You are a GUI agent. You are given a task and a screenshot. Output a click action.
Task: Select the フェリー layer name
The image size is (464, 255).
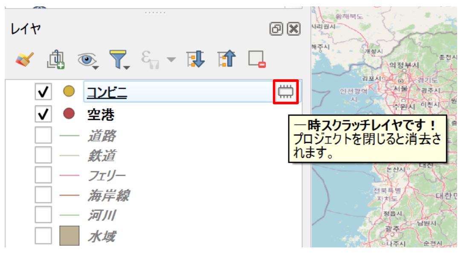(x=107, y=175)
